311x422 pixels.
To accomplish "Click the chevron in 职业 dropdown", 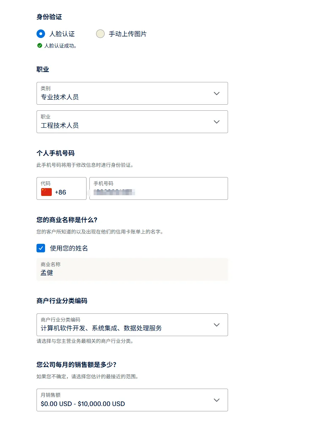I will click(x=217, y=122).
